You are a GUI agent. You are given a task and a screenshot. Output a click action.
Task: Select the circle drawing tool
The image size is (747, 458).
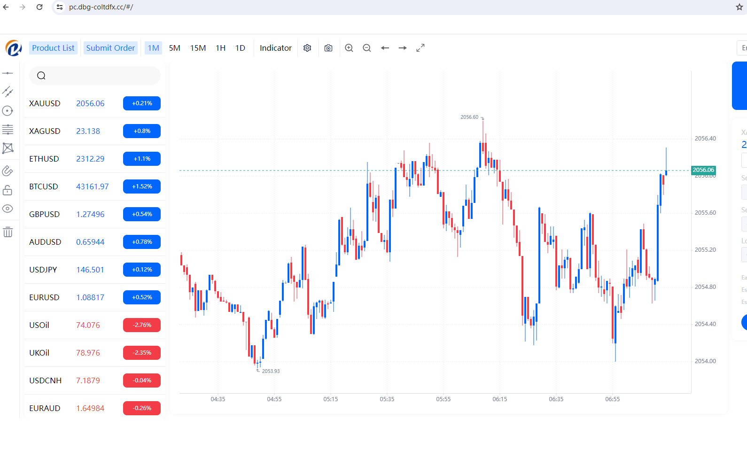8,111
